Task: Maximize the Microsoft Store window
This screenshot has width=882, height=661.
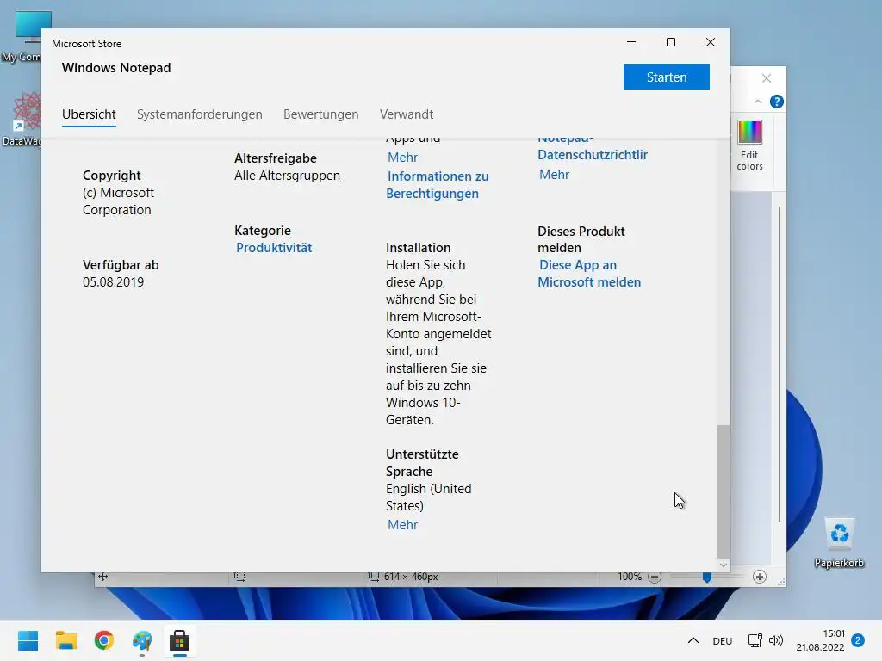Action: (670, 42)
